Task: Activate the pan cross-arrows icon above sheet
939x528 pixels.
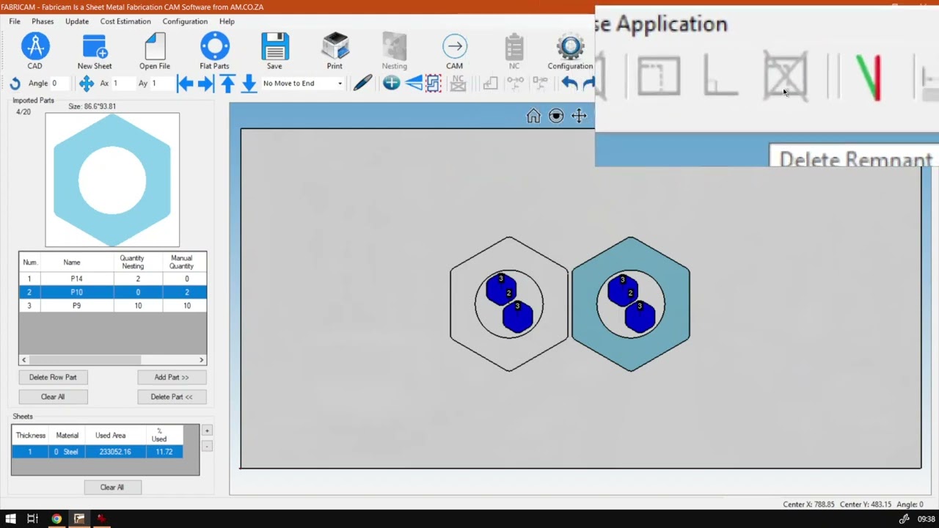Action: pos(579,116)
